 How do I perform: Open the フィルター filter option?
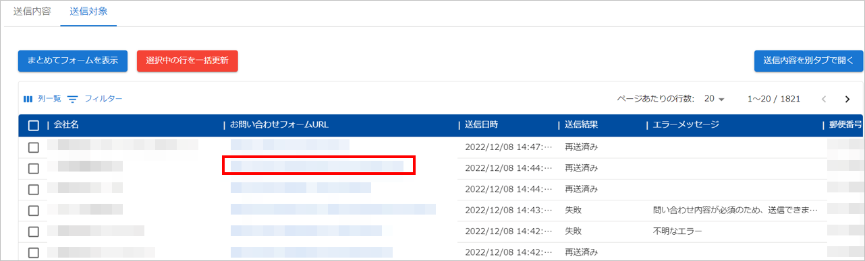[x=95, y=99]
